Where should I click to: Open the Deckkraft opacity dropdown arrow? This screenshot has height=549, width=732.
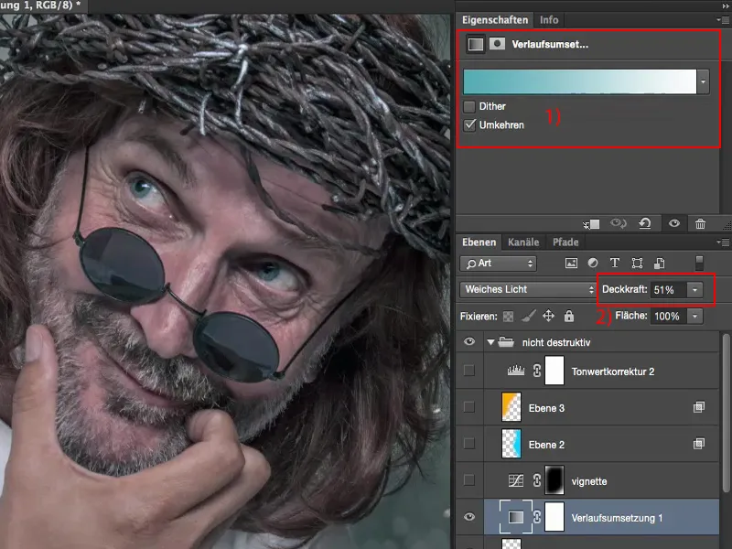tap(695, 289)
